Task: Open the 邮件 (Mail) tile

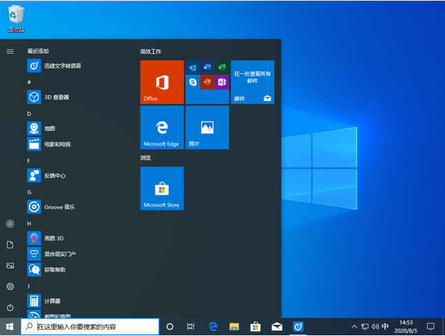Action: (252, 82)
